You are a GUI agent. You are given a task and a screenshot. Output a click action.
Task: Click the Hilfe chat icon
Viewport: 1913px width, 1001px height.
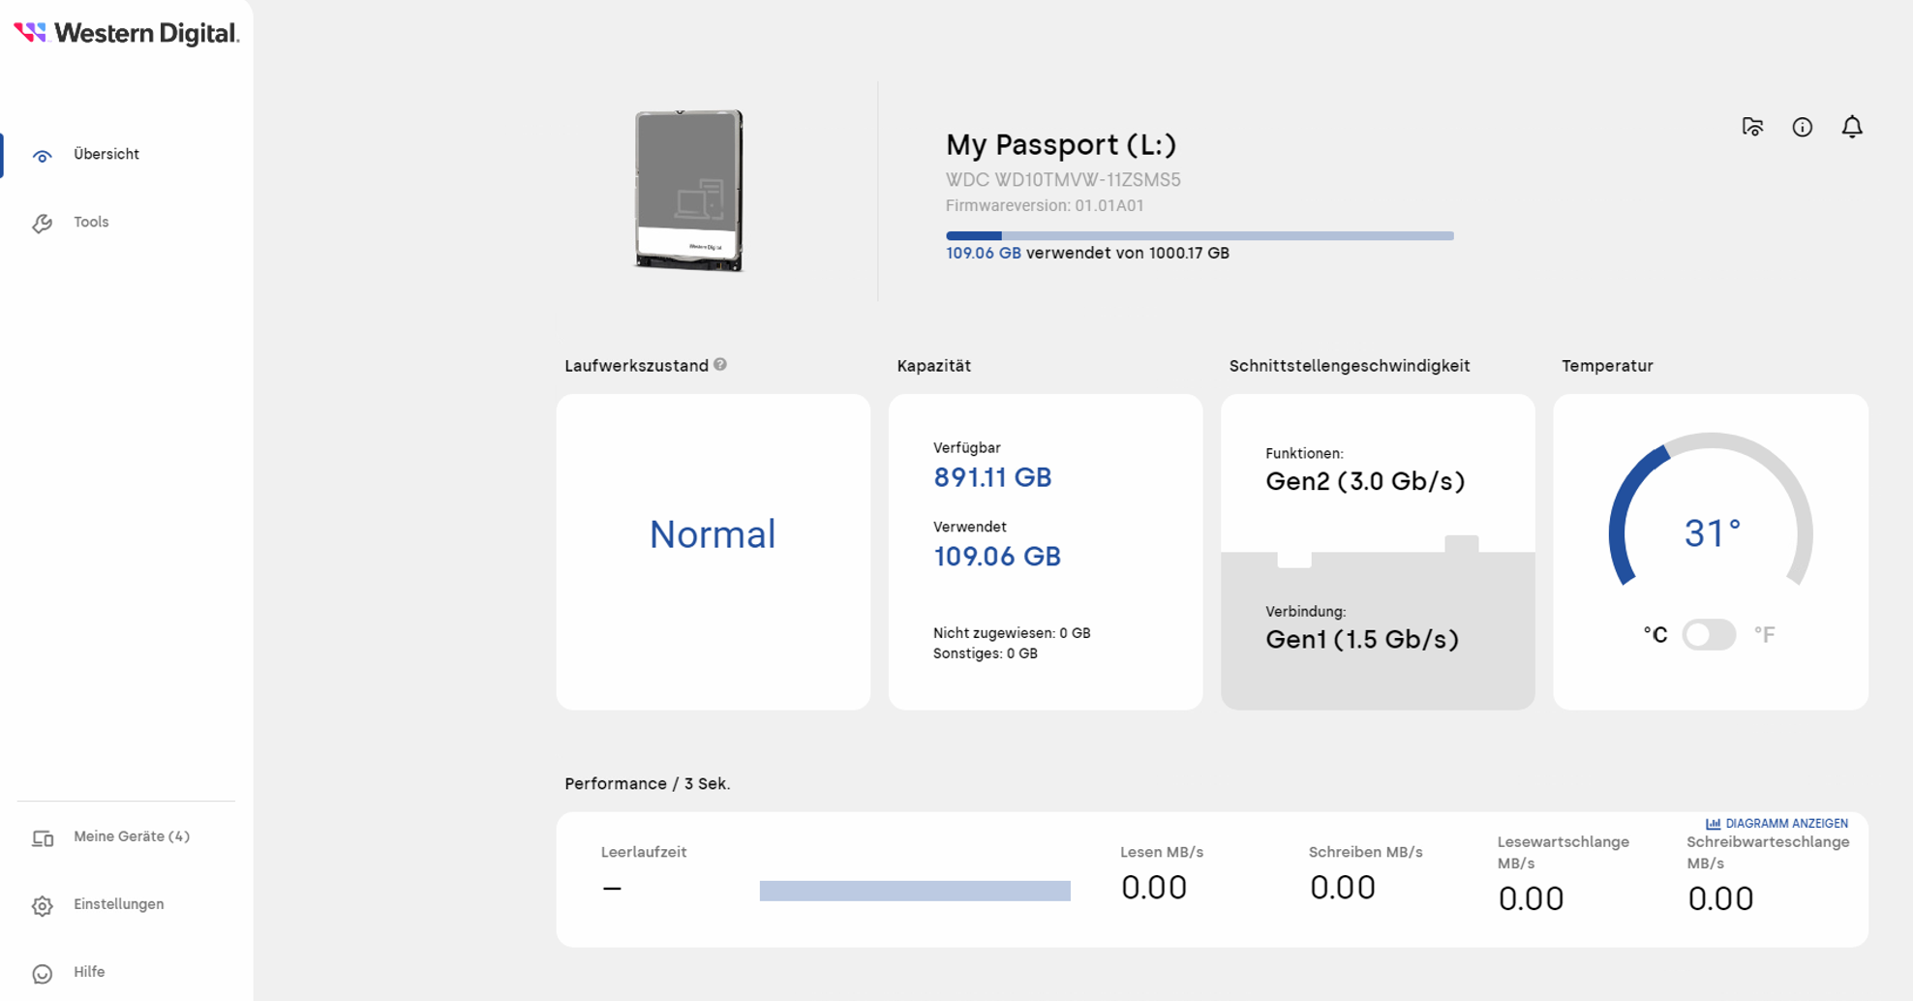[43, 974]
